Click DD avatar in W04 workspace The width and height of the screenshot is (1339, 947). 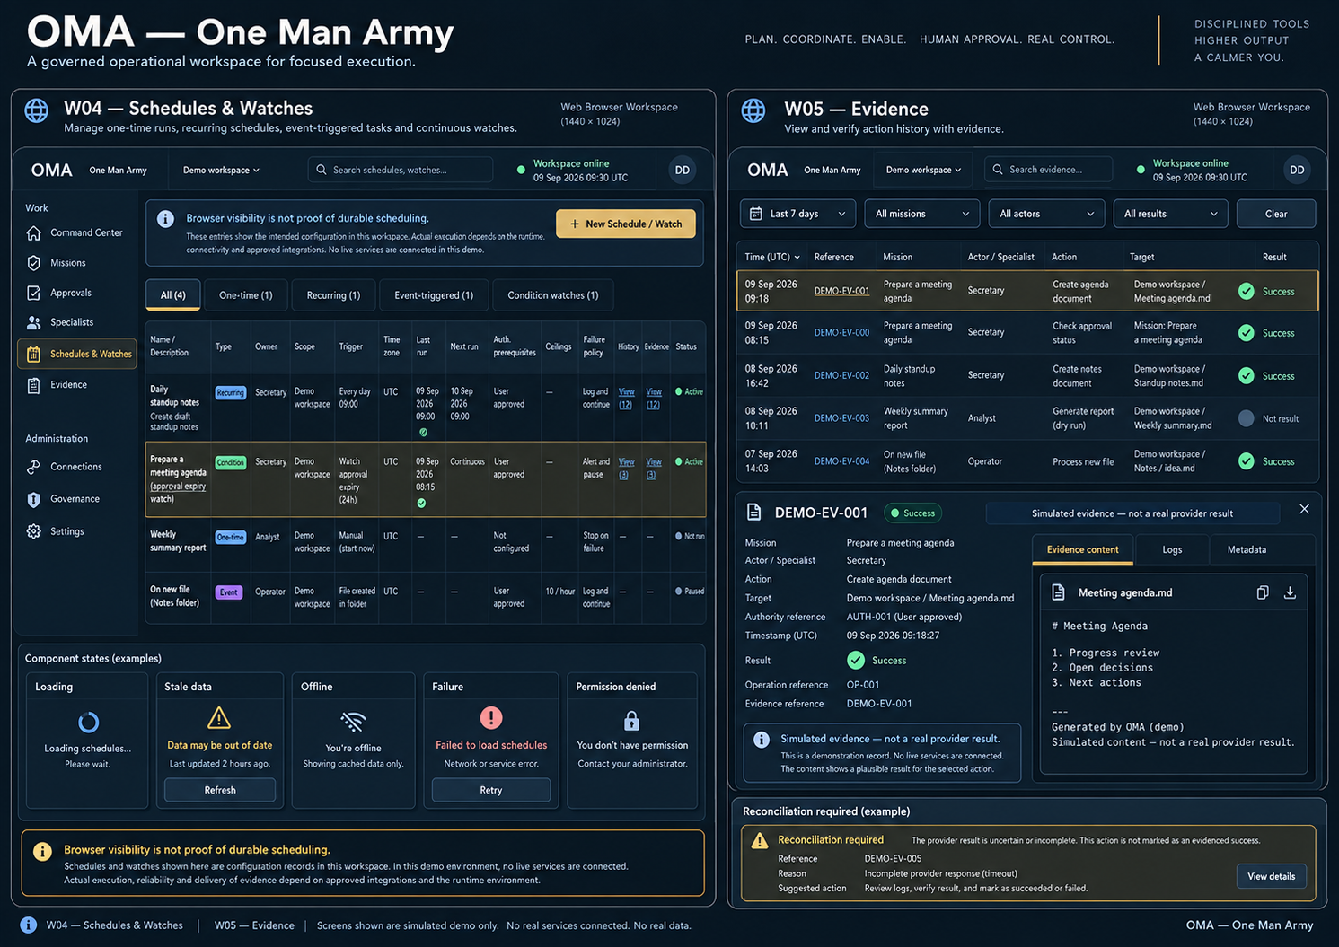pyautogui.click(x=683, y=170)
